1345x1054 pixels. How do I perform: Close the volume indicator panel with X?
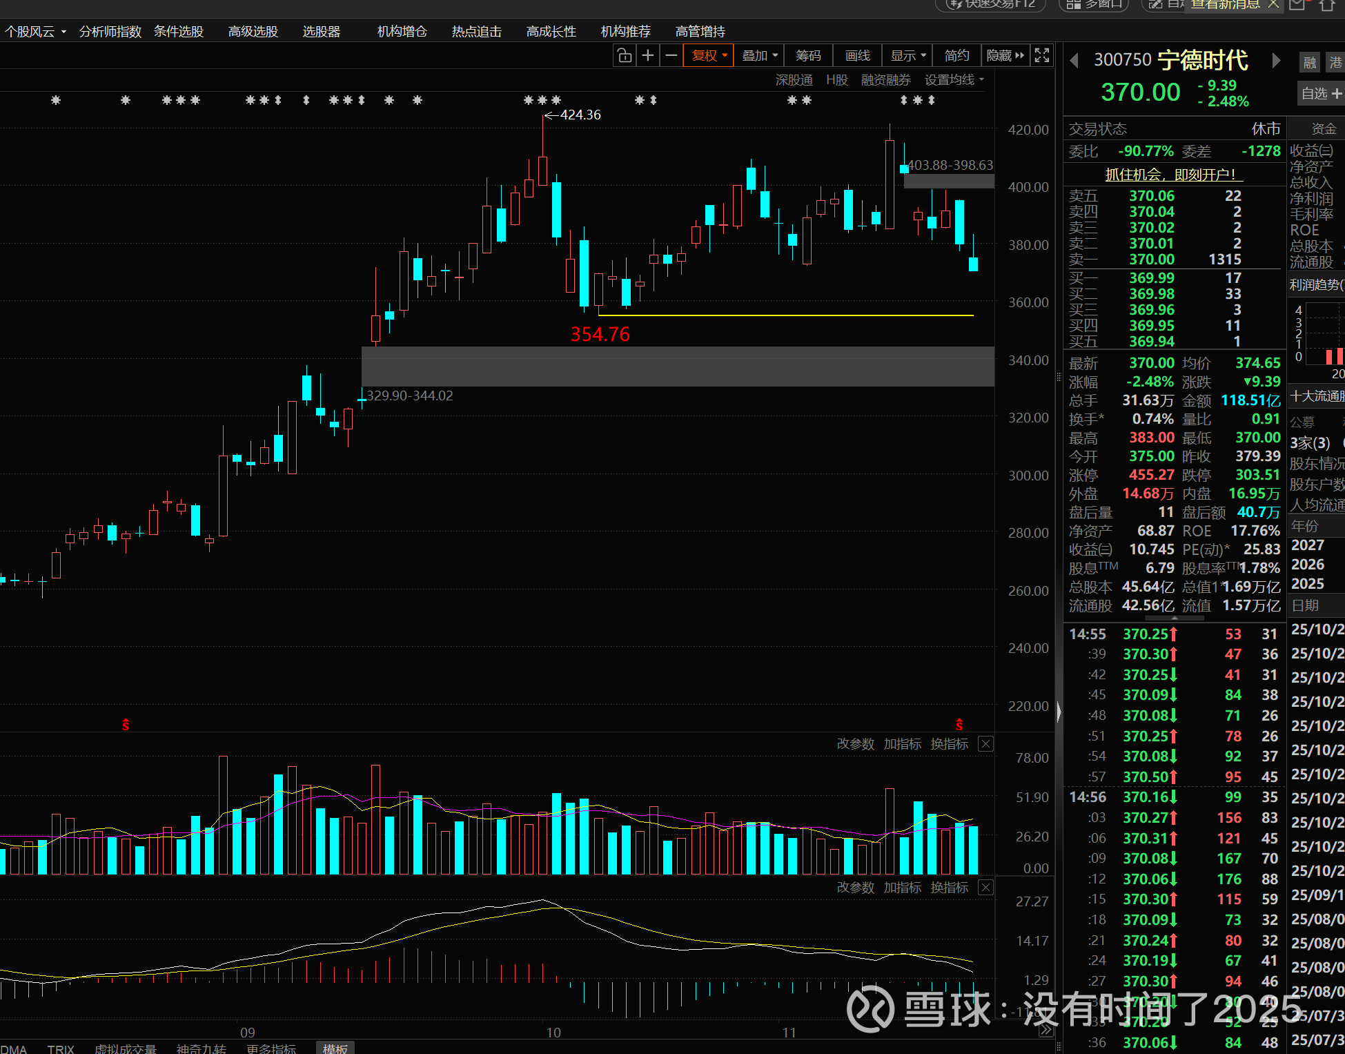coord(986,744)
